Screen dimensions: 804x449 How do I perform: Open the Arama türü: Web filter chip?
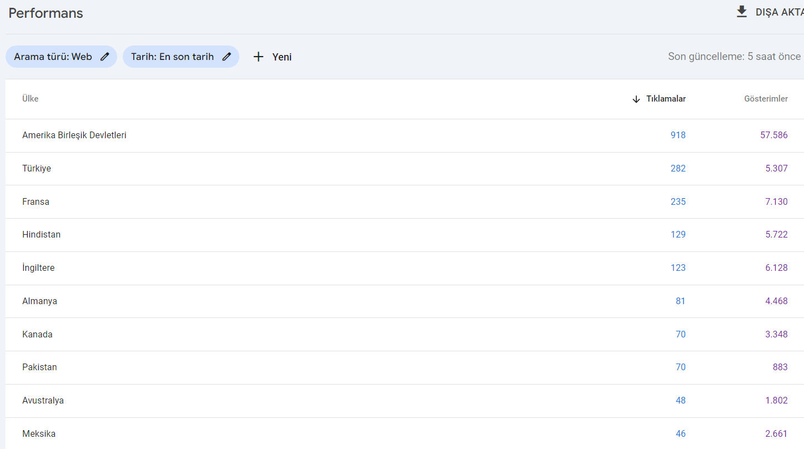[x=61, y=57]
